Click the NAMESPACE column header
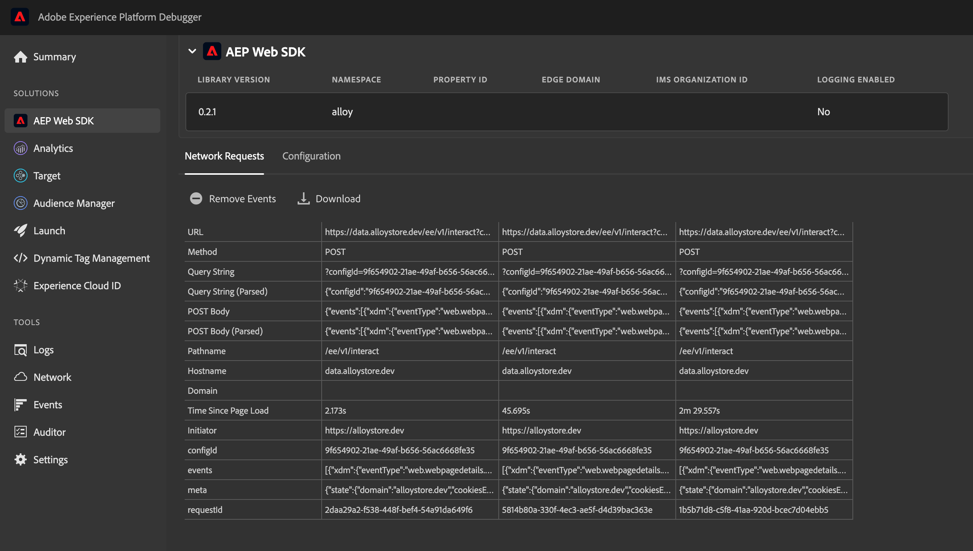Screen dimensions: 973x551 (x=356, y=80)
